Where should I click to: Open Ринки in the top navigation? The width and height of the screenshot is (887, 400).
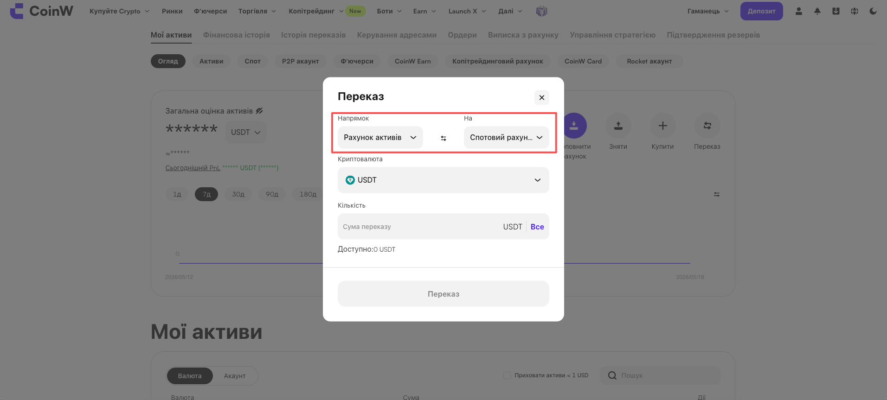[x=172, y=11]
